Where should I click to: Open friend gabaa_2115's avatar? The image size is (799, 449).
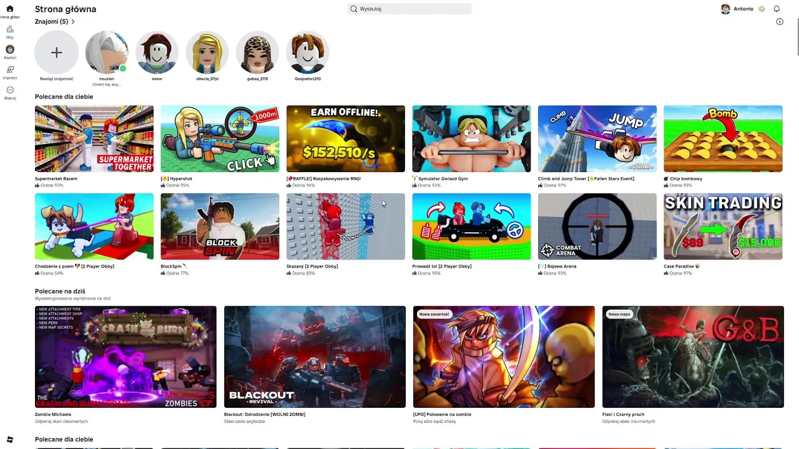(x=257, y=52)
